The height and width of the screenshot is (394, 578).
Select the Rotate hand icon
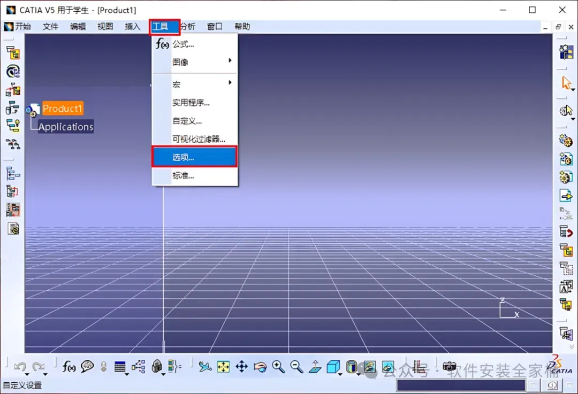pos(260,367)
